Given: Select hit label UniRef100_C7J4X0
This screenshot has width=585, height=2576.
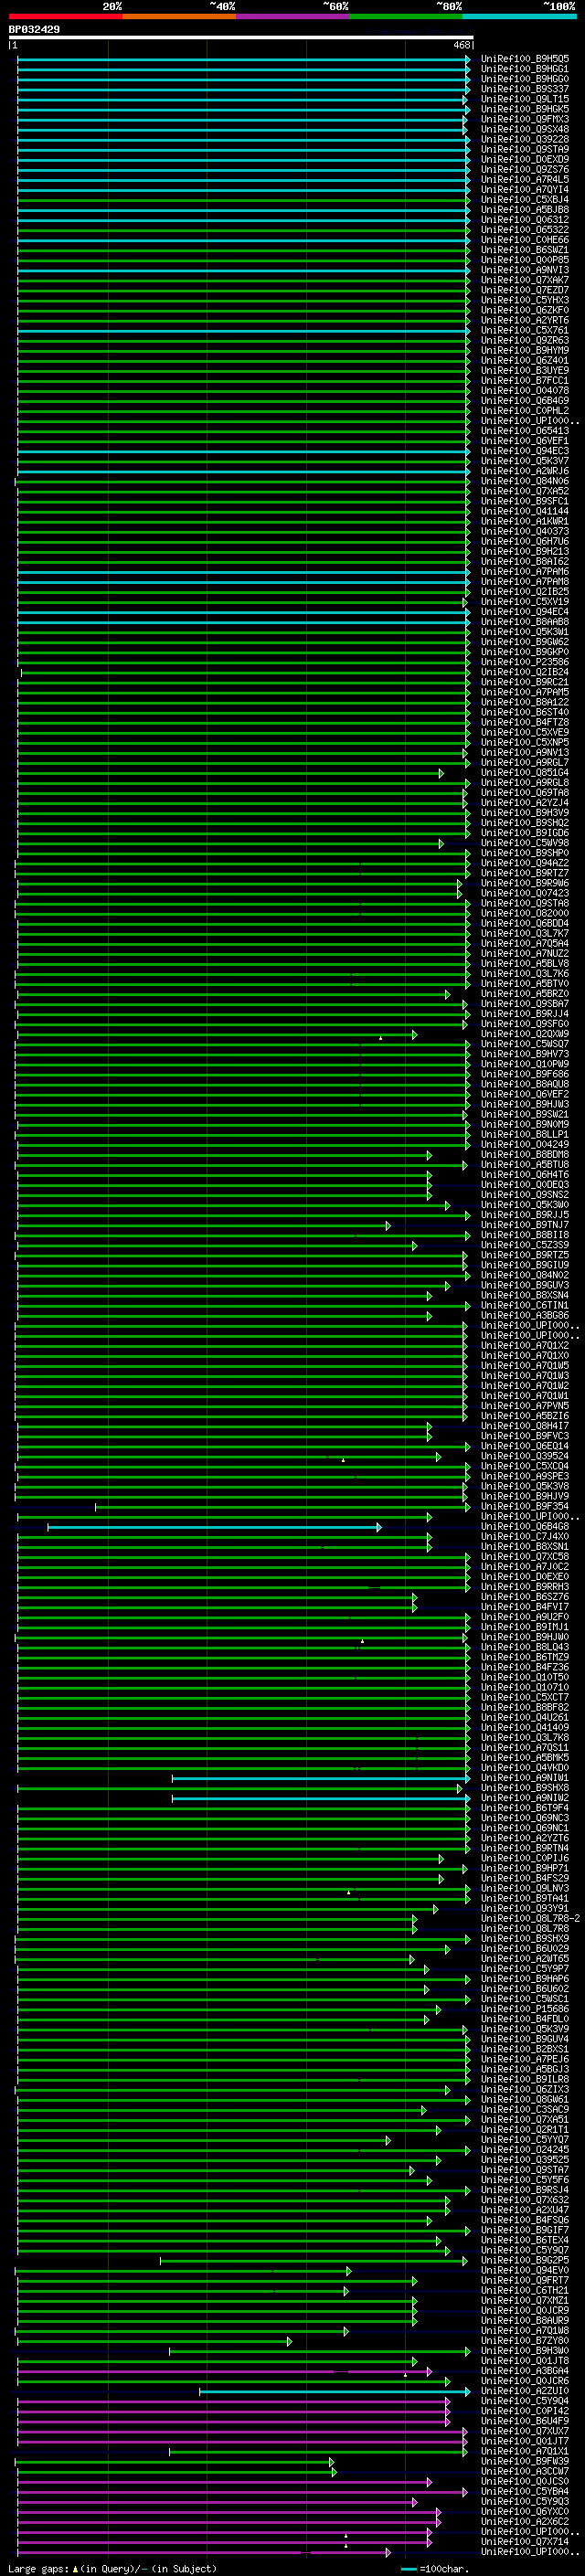Looking at the screenshot, I should click(525, 1536).
